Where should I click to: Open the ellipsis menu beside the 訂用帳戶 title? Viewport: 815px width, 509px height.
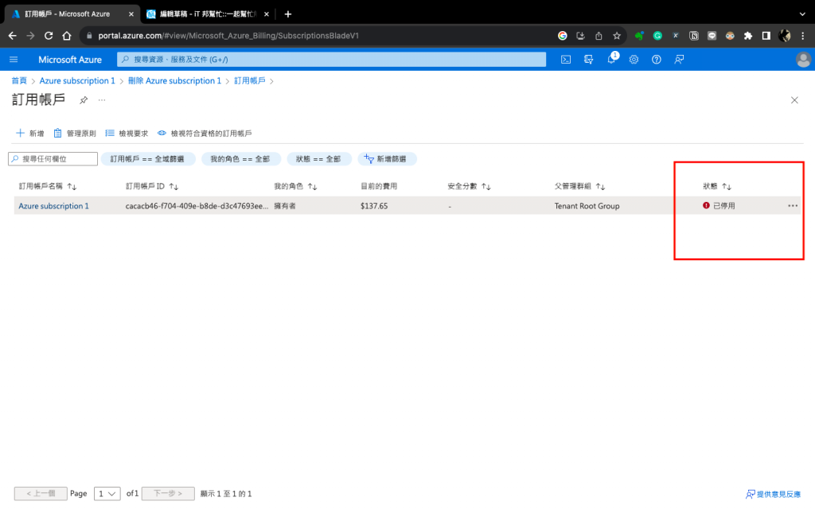click(102, 99)
